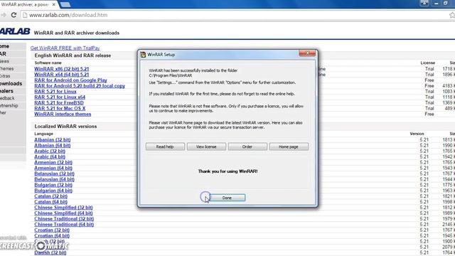The image size is (455, 256).
Task: Download Bulgarian (64 bit) version
Action: (x=53, y=191)
